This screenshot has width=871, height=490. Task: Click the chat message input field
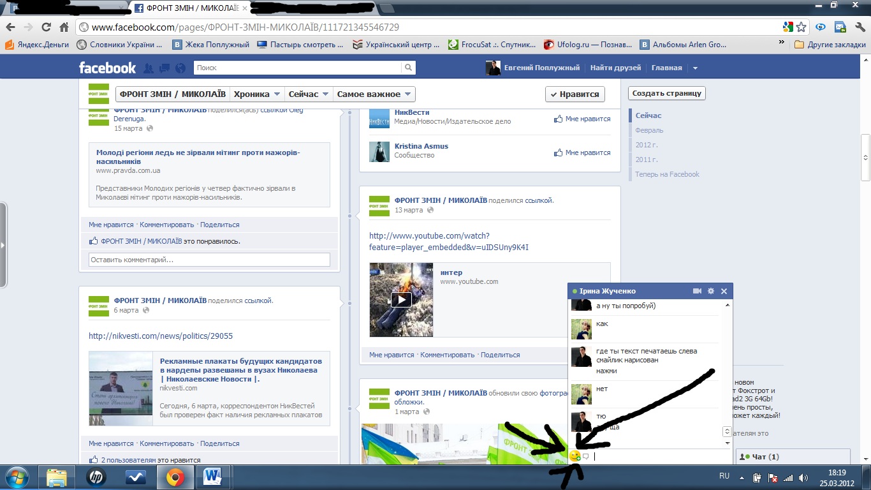point(661,456)
